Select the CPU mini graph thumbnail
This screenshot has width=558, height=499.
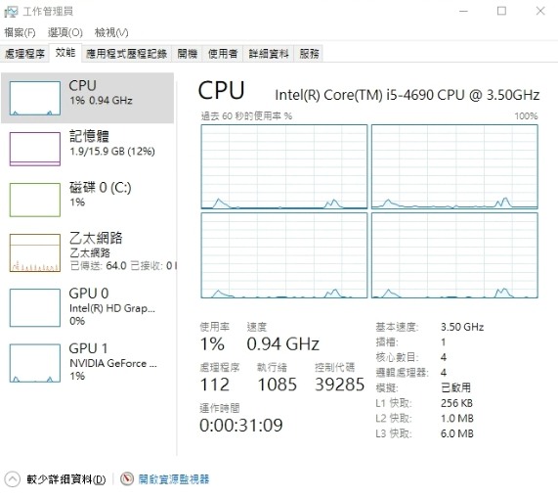coord(35,98)
